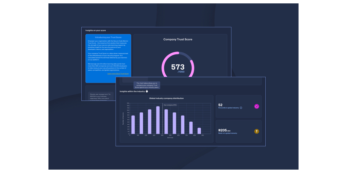Select the first bar of the distribution chart
The image size is (347, 173).
[133, 125]
